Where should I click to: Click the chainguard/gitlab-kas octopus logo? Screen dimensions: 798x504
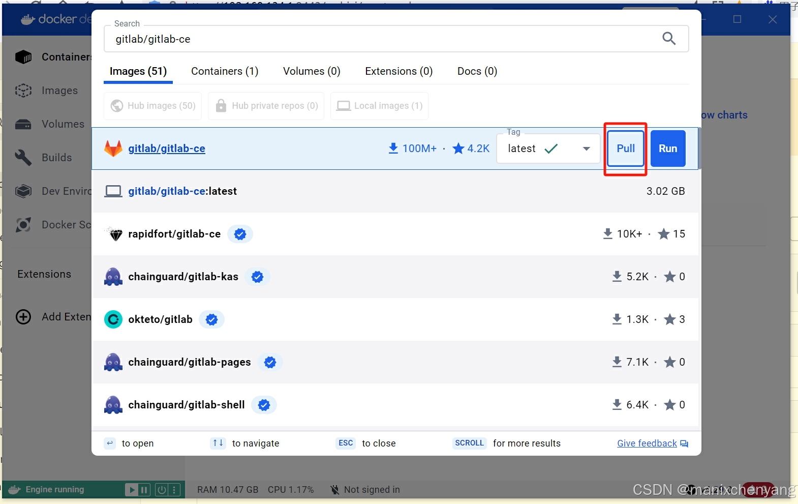tap(113, 277)
